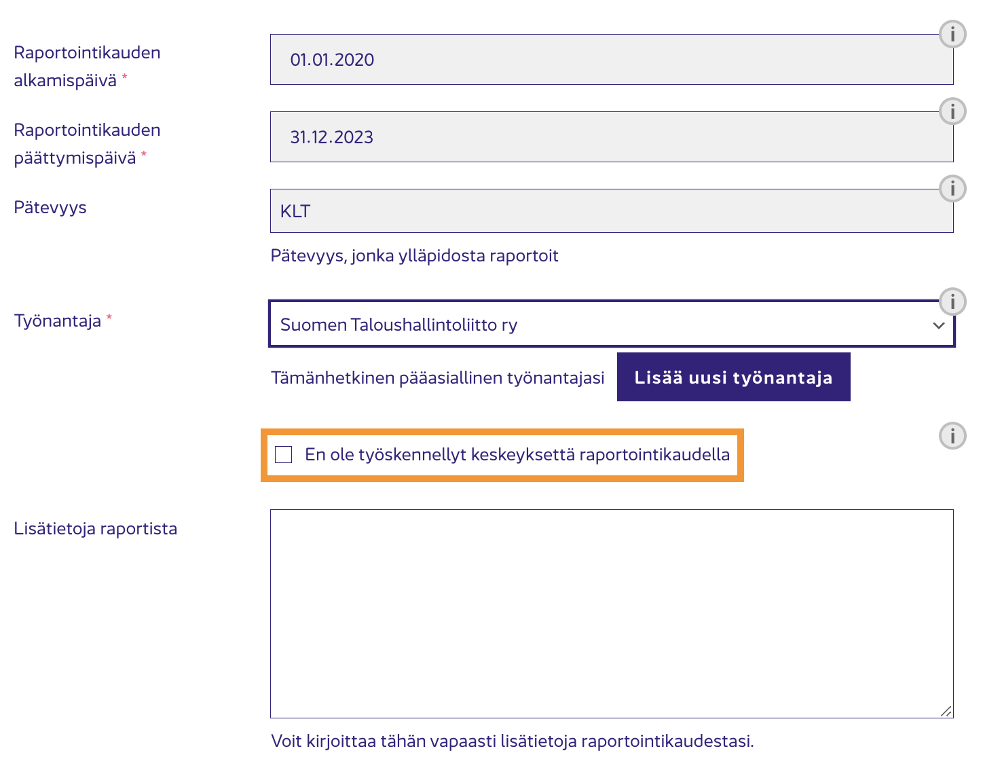Show info icon beside Työnantaja dropdown
The width and height of the screenshot is (983, 770).
(952, 301)
